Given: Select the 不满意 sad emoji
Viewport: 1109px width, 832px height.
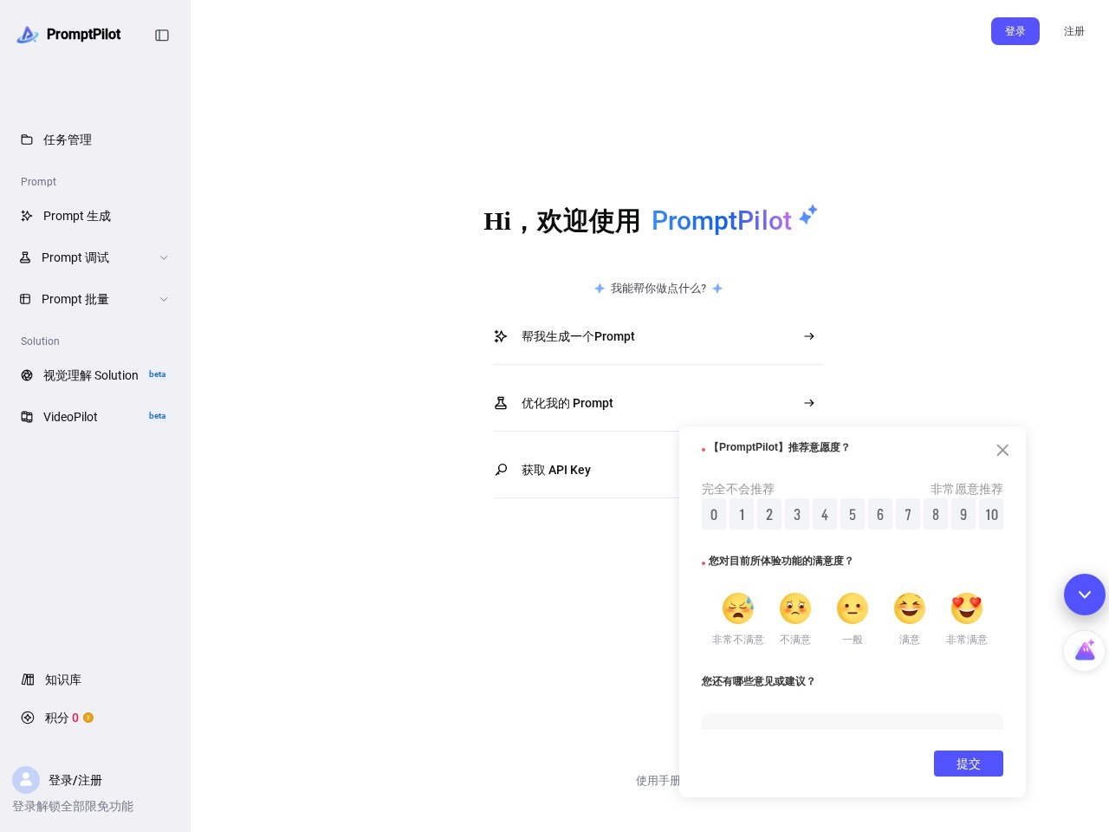Looking at the screenshot, I should pyautogui.click(x=795, y=608).
